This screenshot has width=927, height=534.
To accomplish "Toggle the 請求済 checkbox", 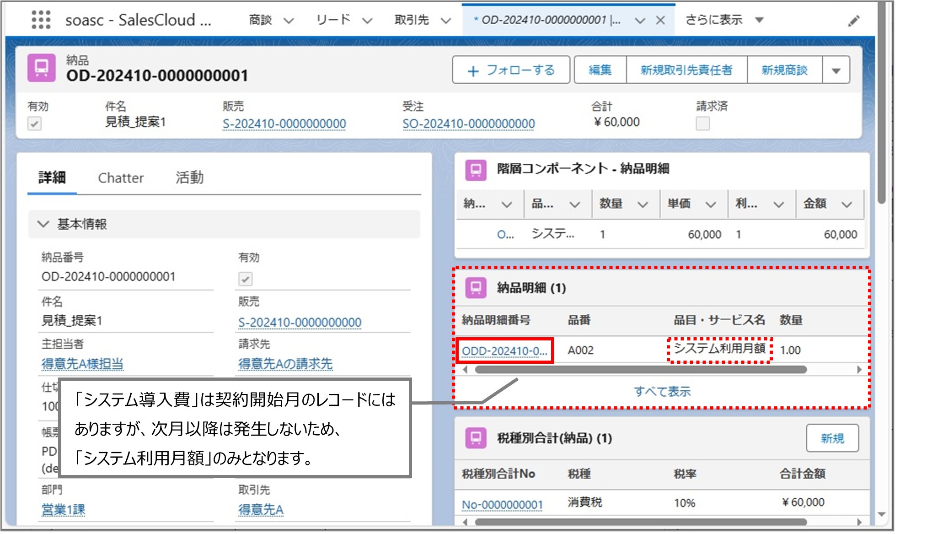I will tap(702, 124).
